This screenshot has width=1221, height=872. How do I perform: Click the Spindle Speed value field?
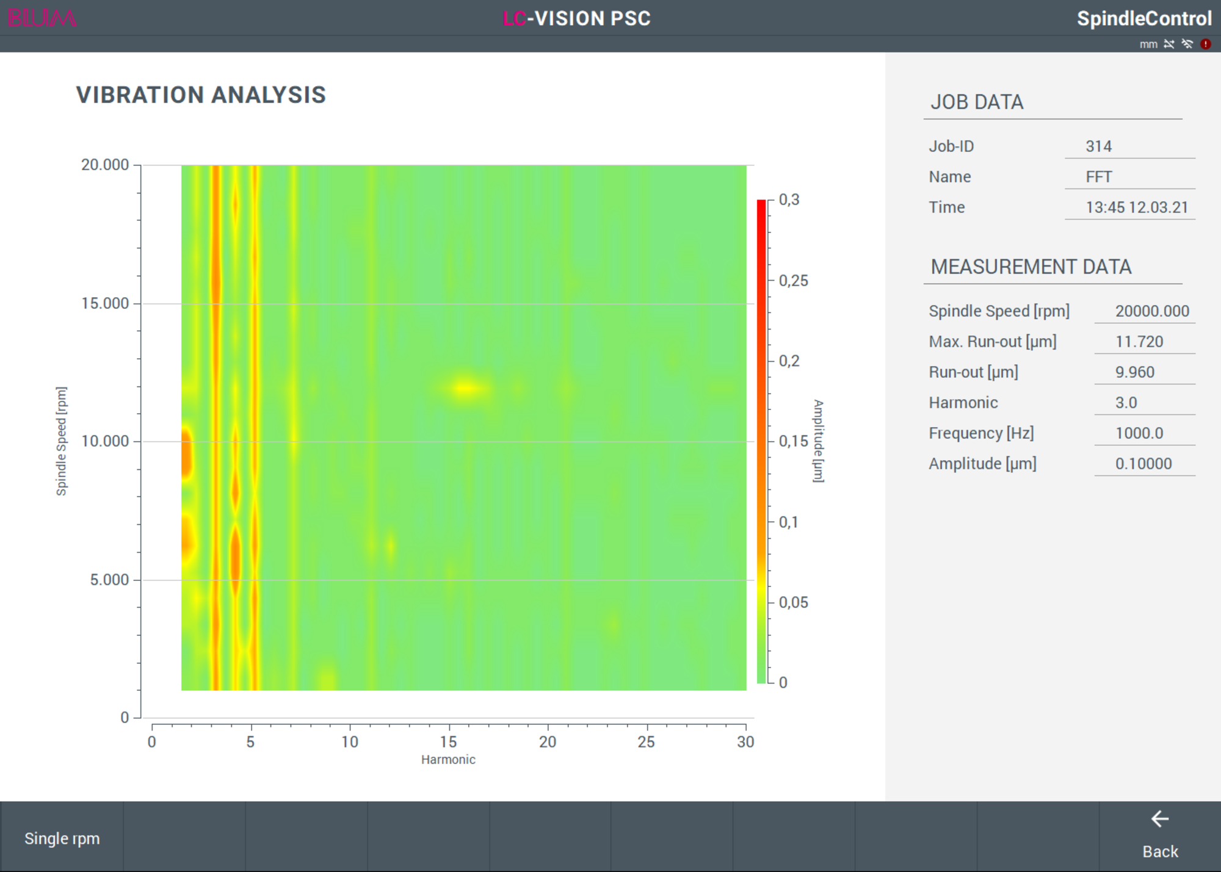click(x=1145, y=311)
